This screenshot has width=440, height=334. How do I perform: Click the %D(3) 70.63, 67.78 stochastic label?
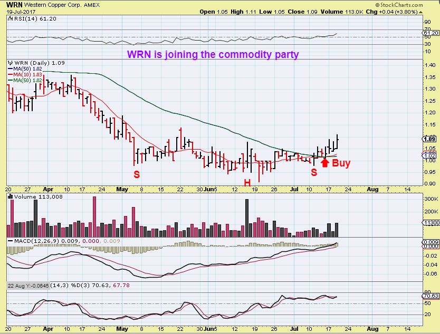pos(100,285)
